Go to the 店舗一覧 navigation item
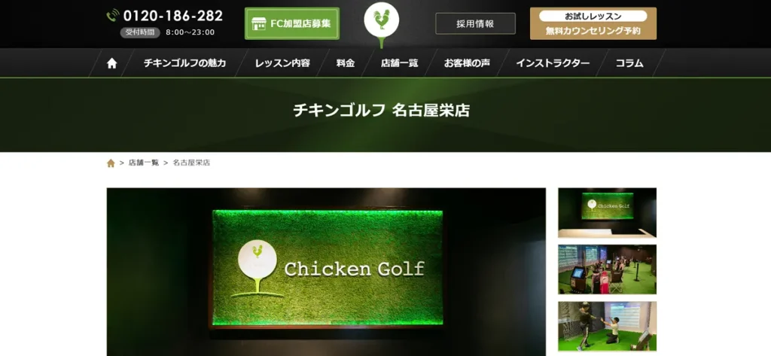The height and width of the screenshot is (356, 771). pos(399,63)
